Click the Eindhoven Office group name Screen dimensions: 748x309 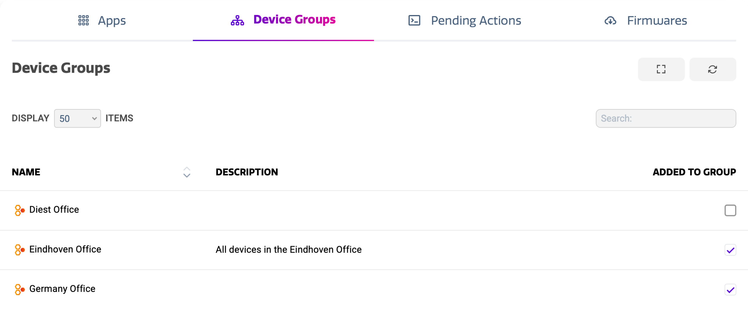(x=65, y=249)
